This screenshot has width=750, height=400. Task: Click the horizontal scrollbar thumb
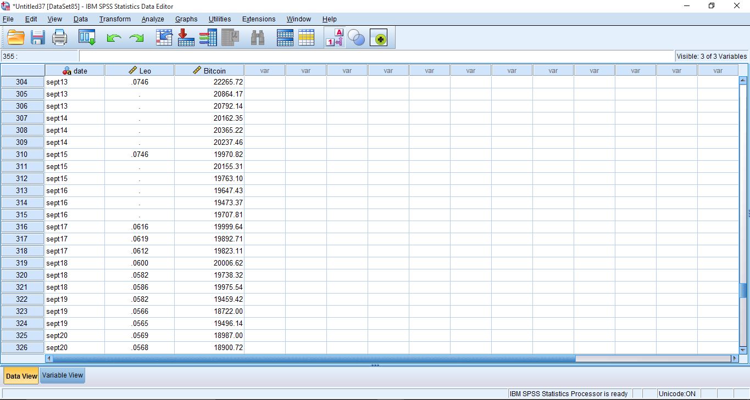(314, 358)
